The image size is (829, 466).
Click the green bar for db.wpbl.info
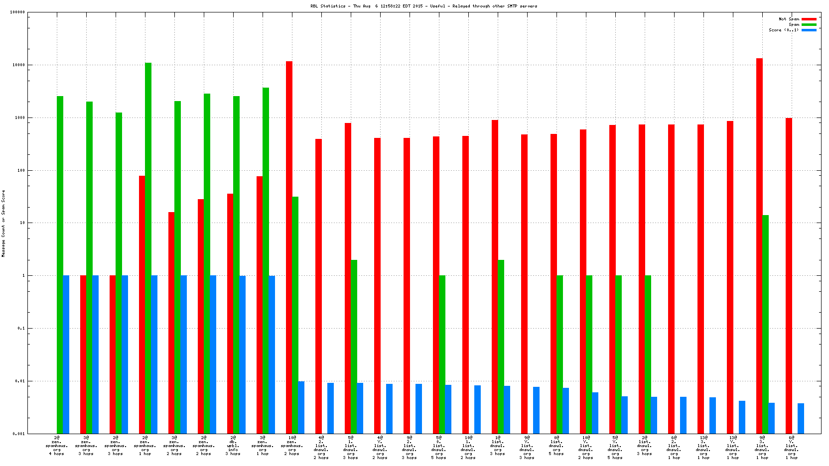[x=236, y=264]
